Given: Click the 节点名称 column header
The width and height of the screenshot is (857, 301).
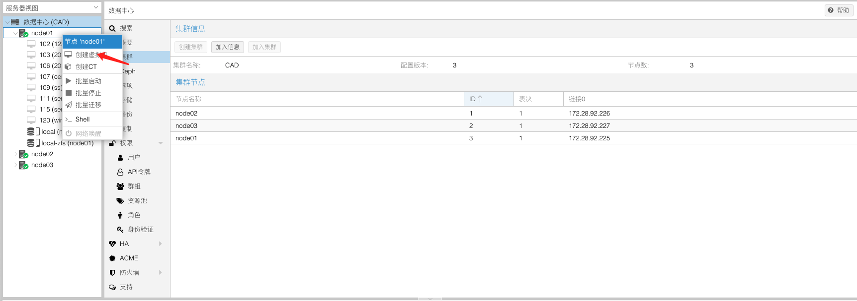Looking at the screenshot, I should pyautogui.click(x=317, y=99).
